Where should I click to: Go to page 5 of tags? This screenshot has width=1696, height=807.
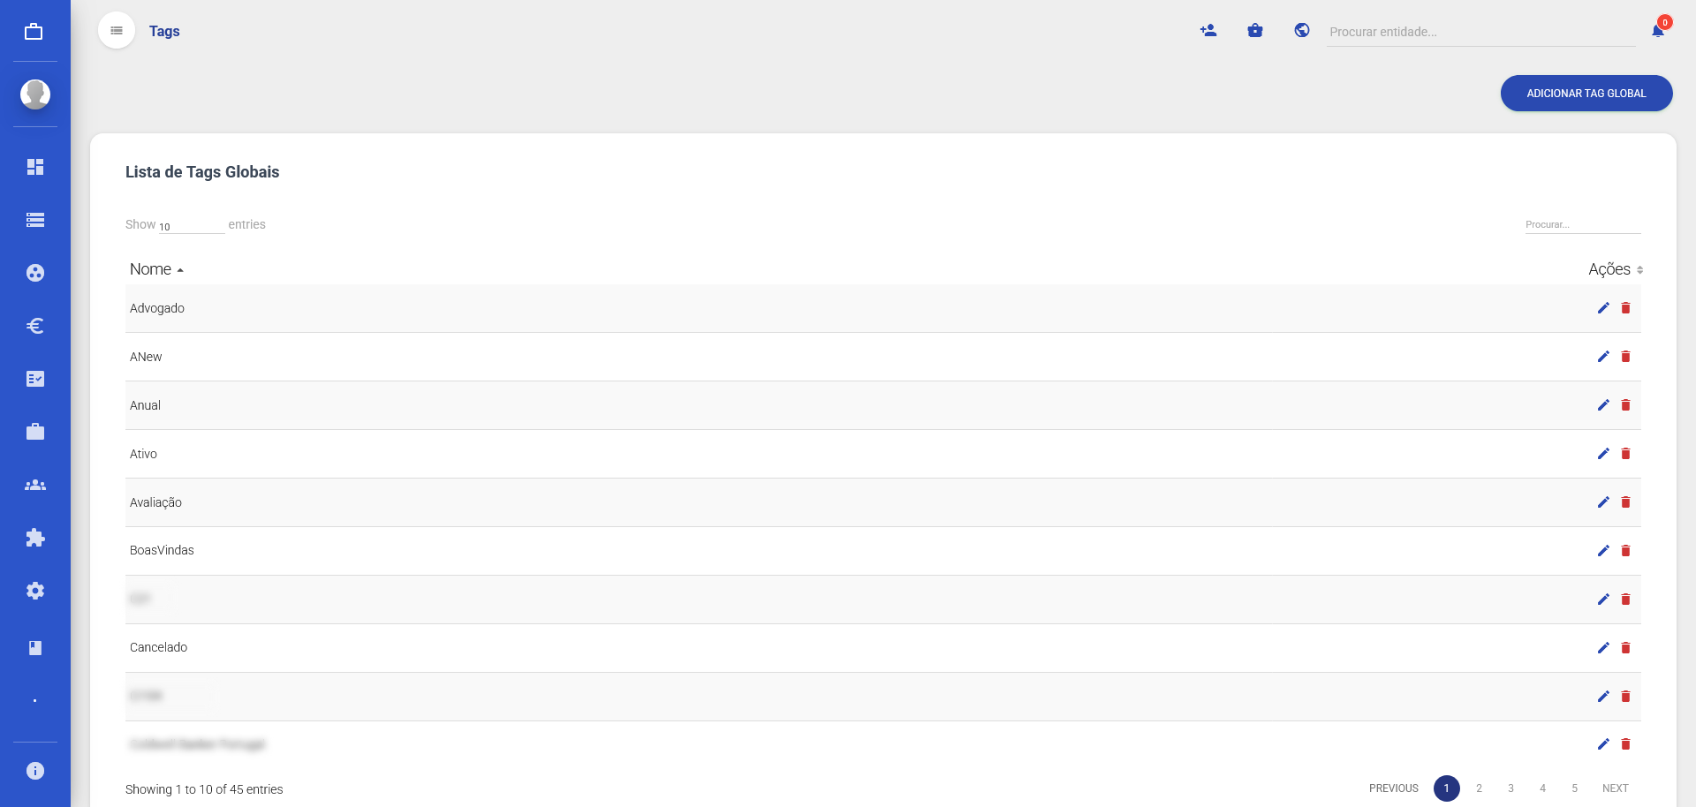[1574, 788]
